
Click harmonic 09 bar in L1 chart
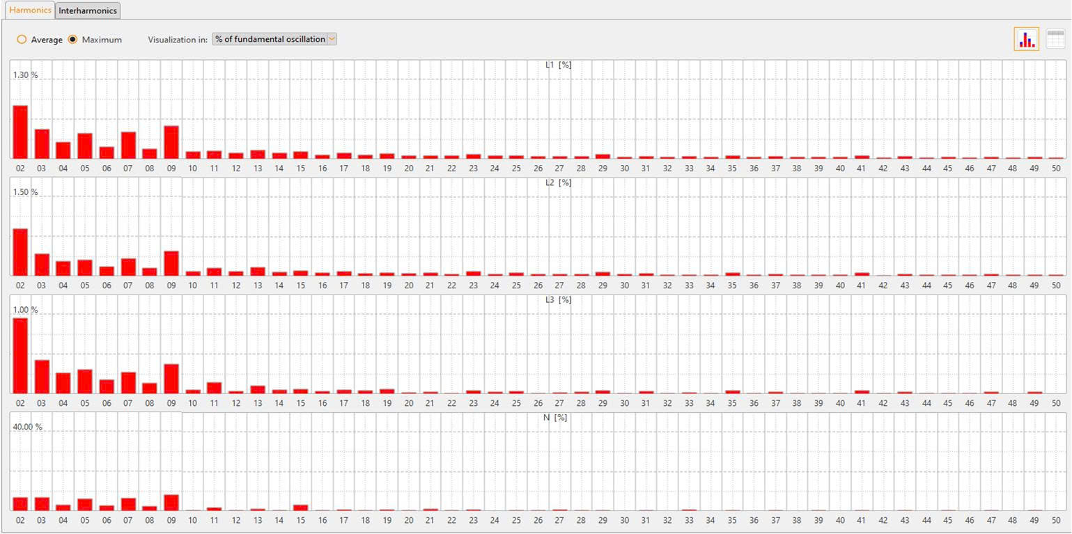[171, 142]
